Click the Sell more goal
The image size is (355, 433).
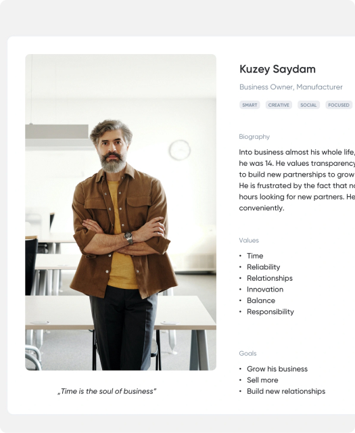click(x=262, y=380)
